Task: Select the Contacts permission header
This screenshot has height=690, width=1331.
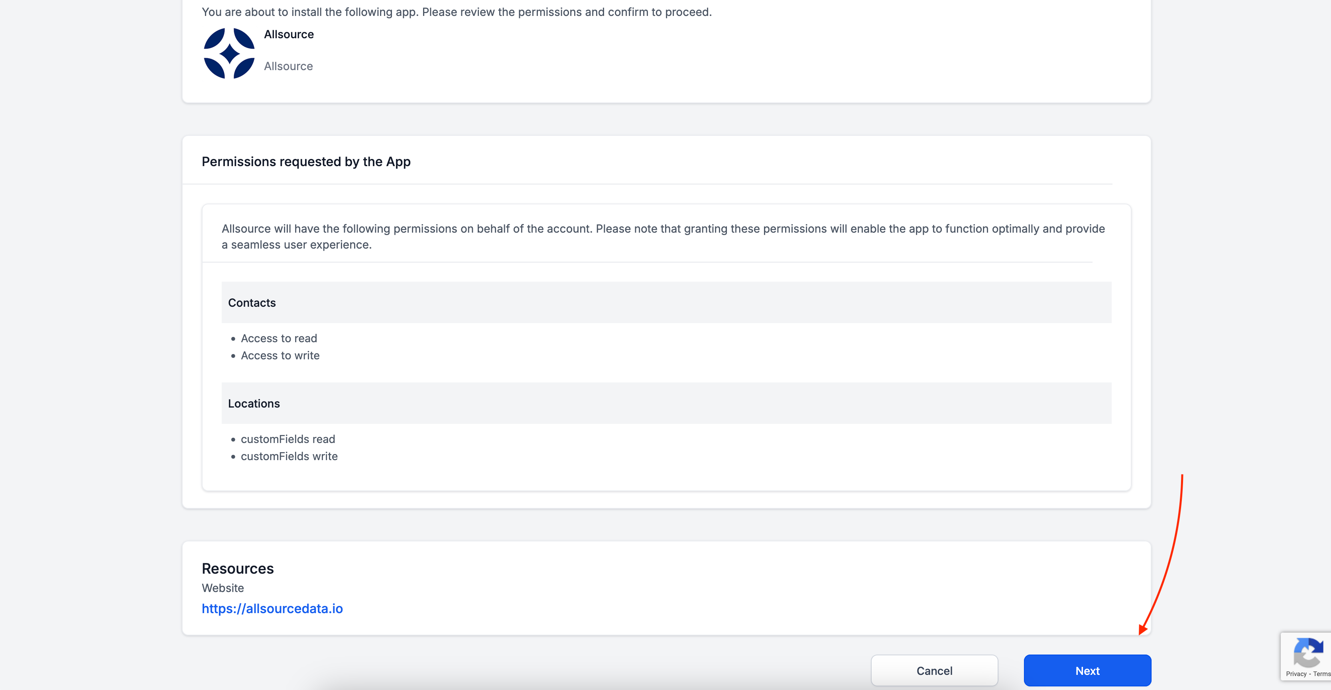Action: (252, 303)
